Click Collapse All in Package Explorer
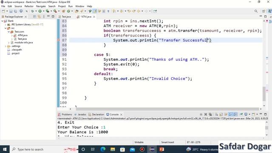This screenshot has height=153, width=272. coord(35,17)
